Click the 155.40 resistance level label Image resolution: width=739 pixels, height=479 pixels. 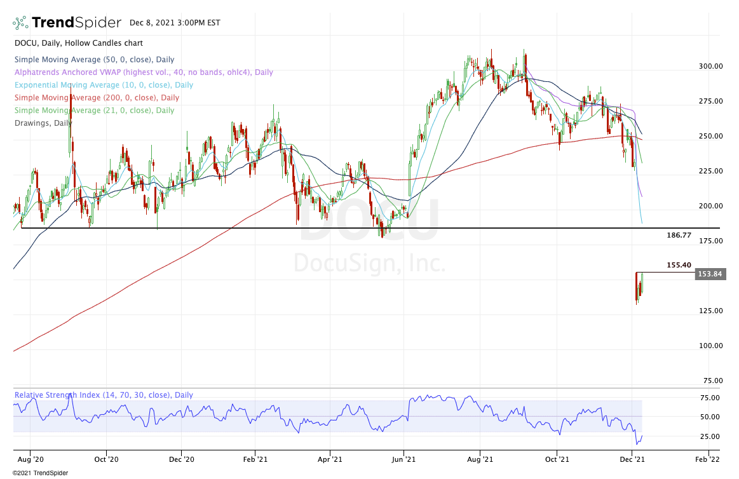[679, 265]
